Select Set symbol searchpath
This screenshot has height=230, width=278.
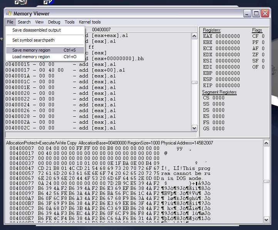pyautogui.click(x=33, y=40)
